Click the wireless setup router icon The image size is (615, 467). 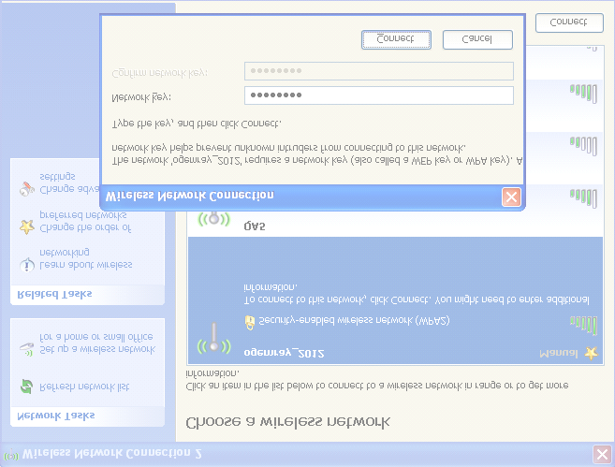(26, 349)
